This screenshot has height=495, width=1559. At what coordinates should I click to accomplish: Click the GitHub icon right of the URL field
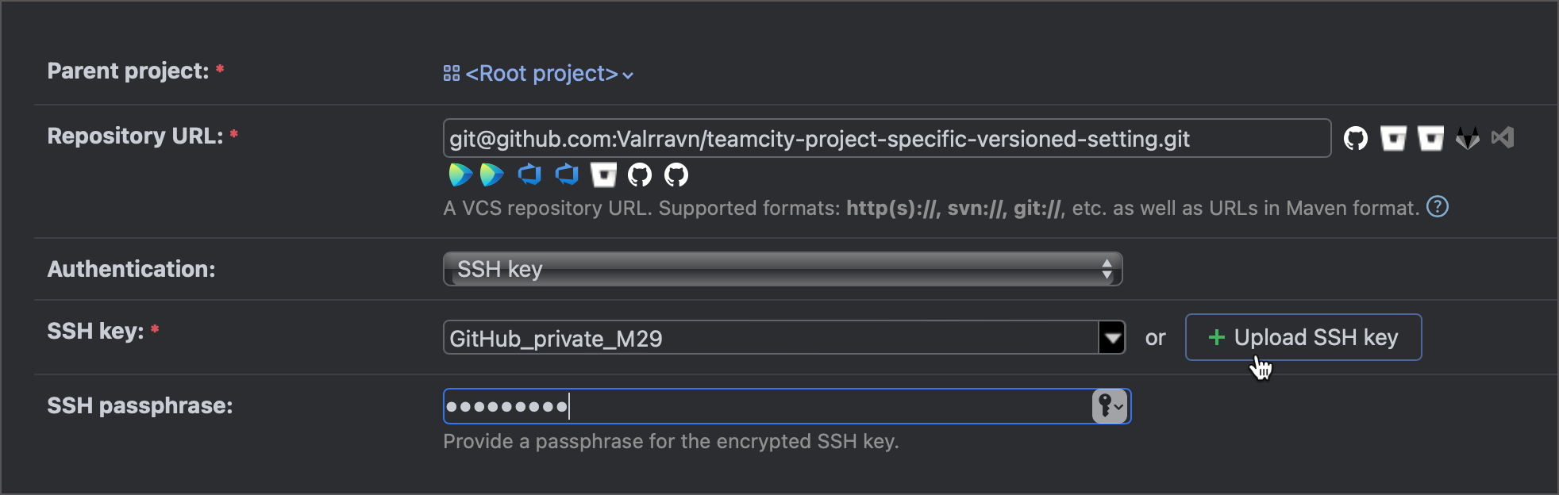[x=1356, y=138]
